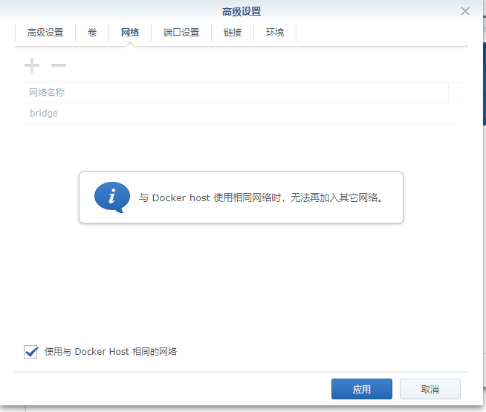Screen dimensions: 486x412
Task: Uncheck 使用与 Docker Host 相同的网络 checkbox
Action: [30, 352]
